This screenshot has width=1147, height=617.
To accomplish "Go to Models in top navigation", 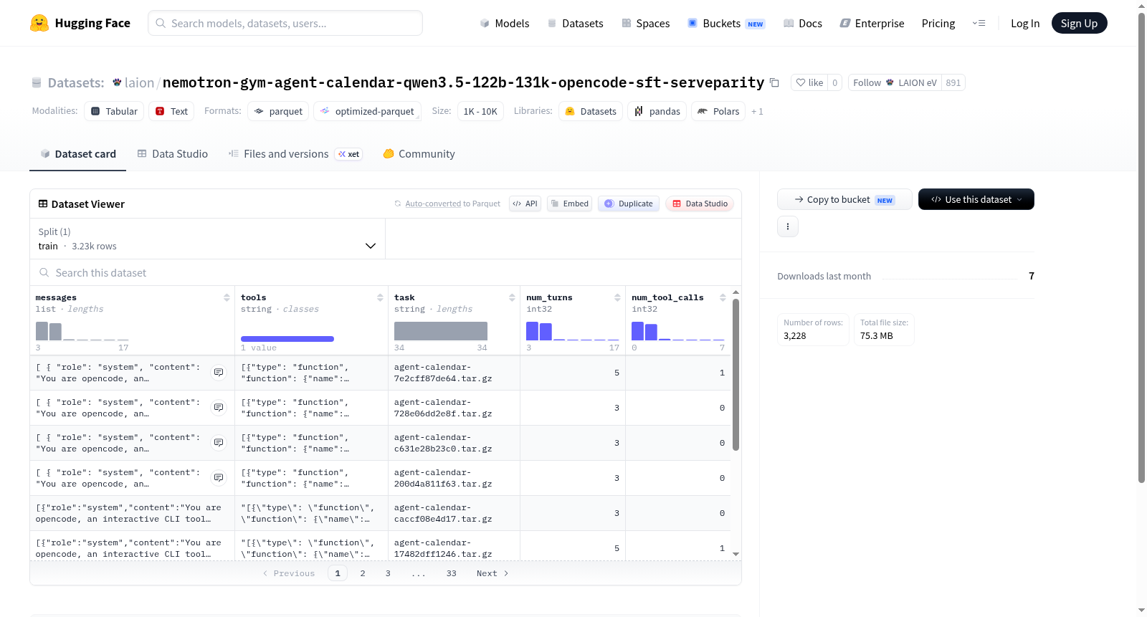I will pyautogui.click(x=505, y=23).
